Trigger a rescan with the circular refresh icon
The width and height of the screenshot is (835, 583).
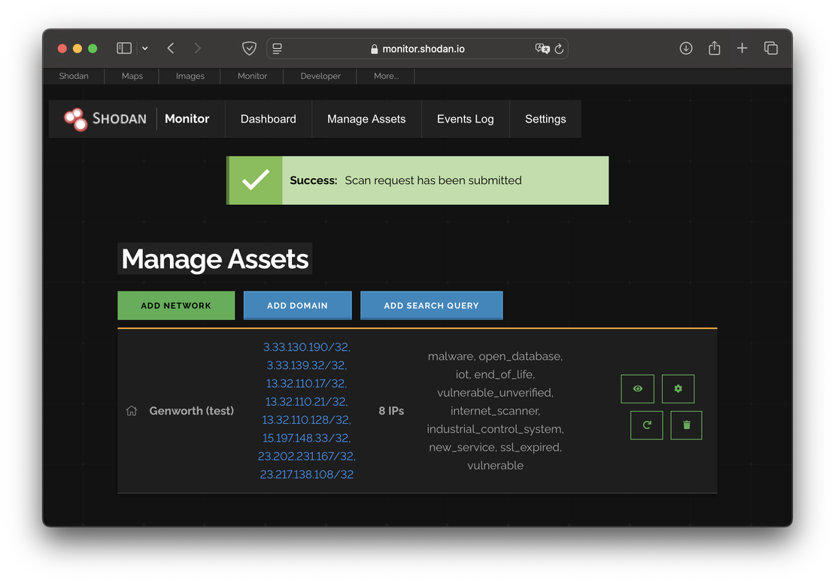[646, 424]
